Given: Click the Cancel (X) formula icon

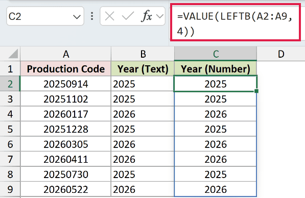Looking at the screenshot, I should pyautogui.click(x=109, y=16).
